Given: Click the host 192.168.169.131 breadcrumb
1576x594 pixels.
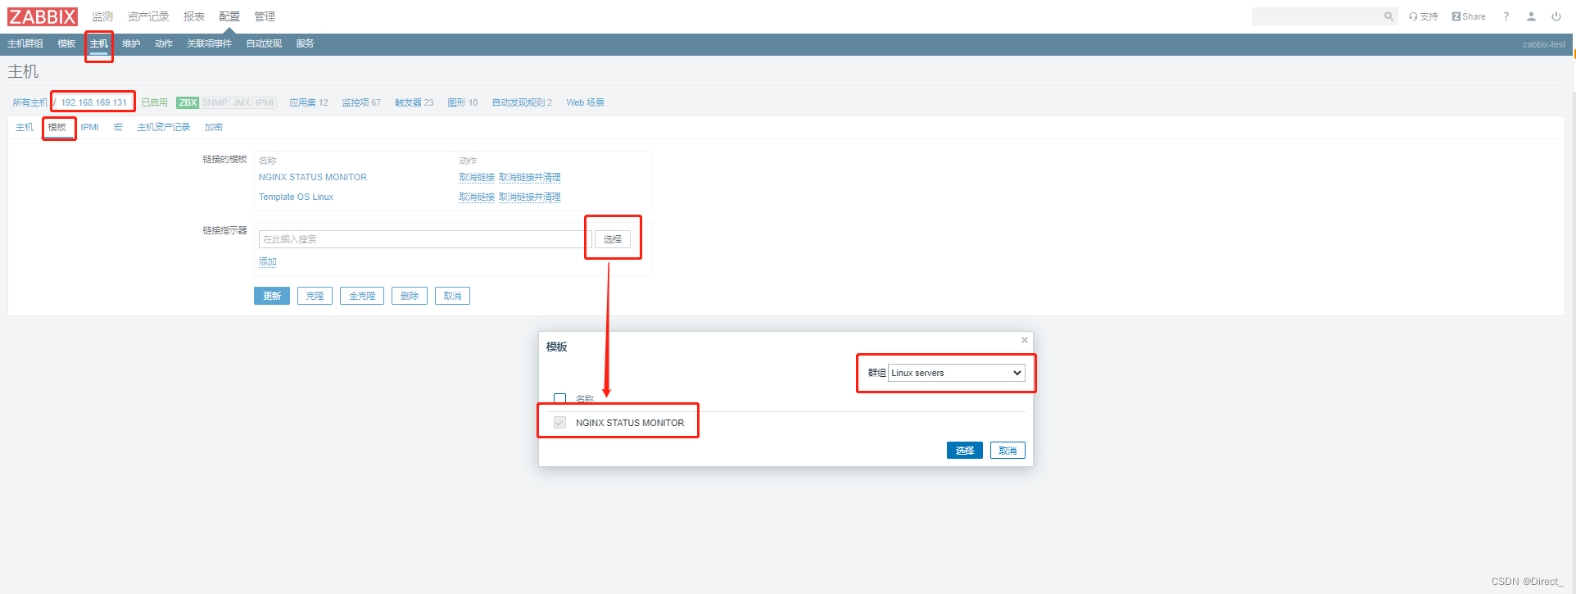Looking at the screenshot, I should pos(94,102).
